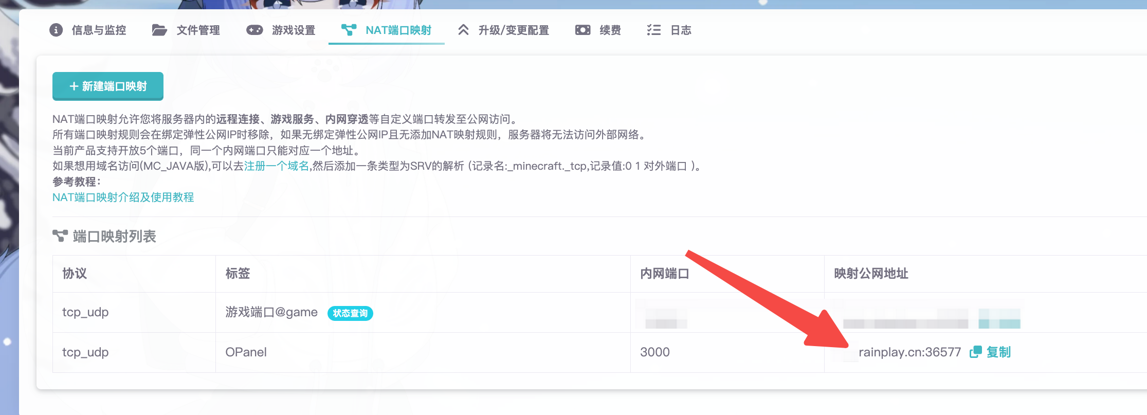Screen dimensions: 1147x415
Task: Open the 续费 tab
Action: tap(610, 30)
